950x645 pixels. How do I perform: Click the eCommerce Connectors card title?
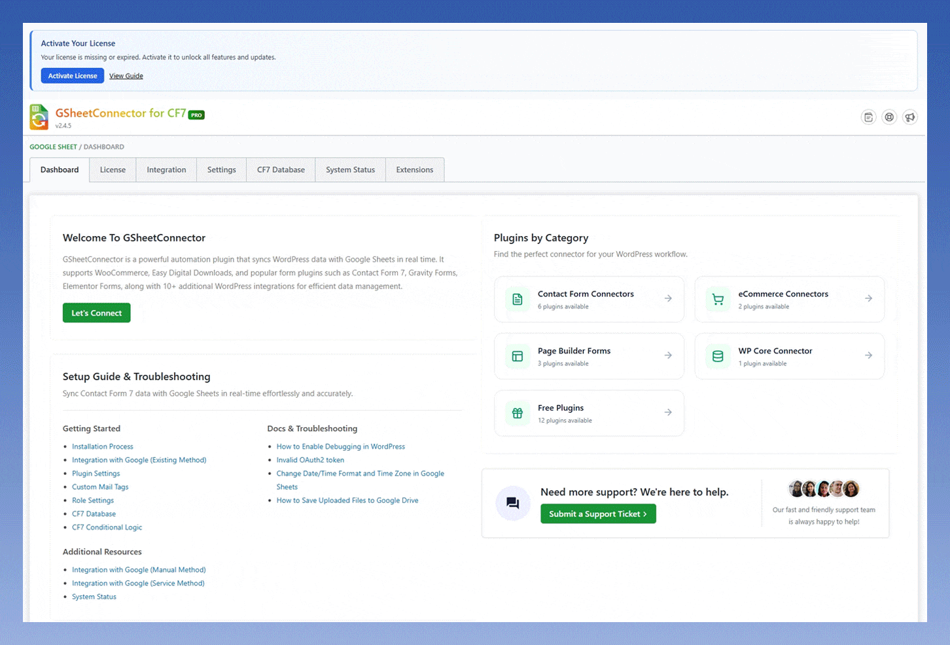coord(783,294)
